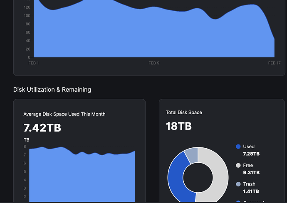Click the 18TB total disk value
The image size is (287, 203).
[x=178, y=126]
